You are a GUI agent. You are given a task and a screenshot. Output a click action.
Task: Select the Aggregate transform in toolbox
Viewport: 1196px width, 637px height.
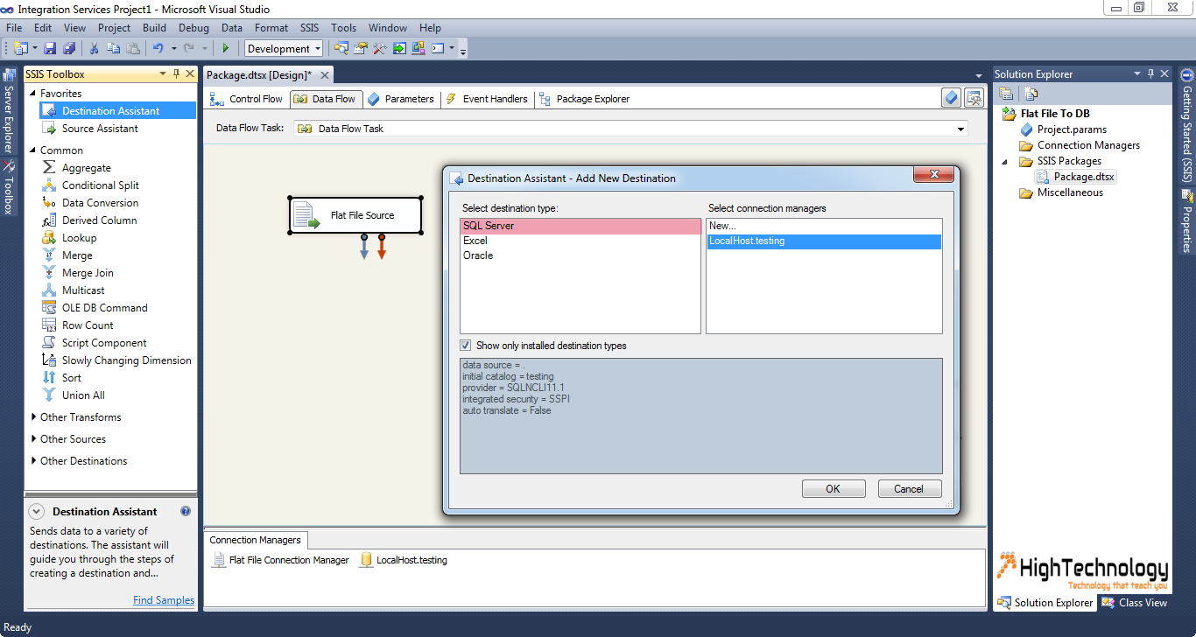87,168
